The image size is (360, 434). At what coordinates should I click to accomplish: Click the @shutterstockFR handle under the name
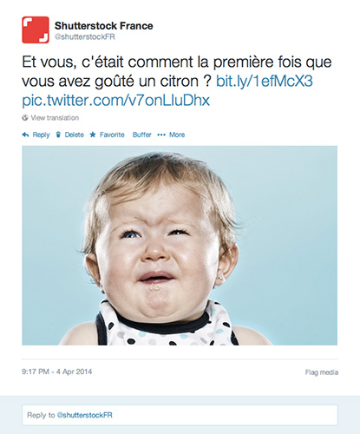[85, 37]
